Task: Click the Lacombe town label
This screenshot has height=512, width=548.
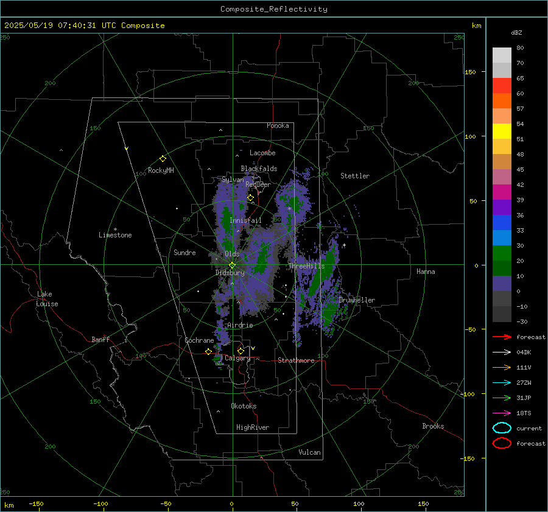Action: [262, 153]
